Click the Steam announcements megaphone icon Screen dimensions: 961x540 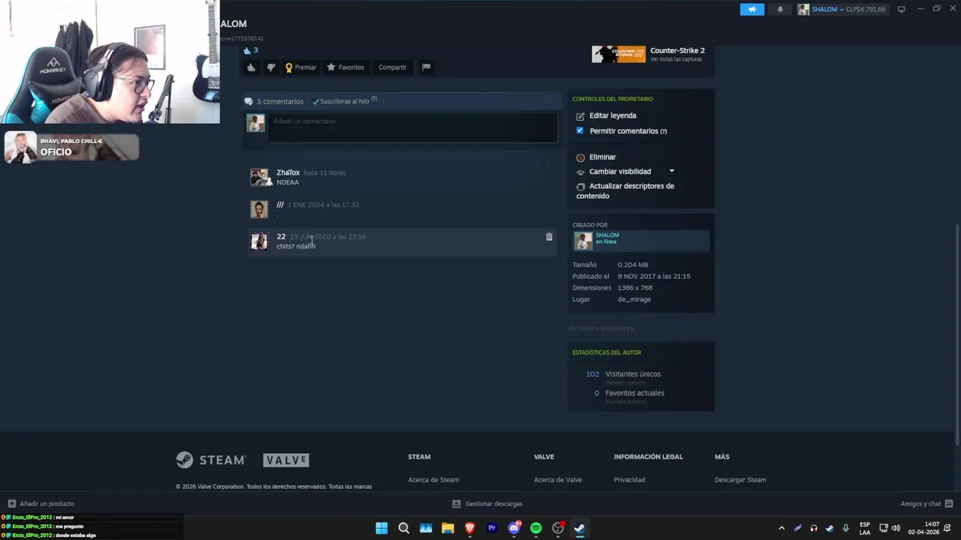pos(752,9)
